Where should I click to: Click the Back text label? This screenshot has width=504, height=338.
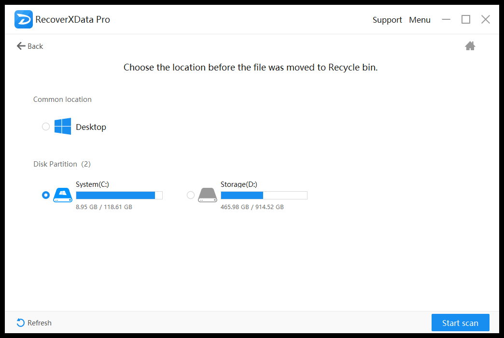(35, 46)
